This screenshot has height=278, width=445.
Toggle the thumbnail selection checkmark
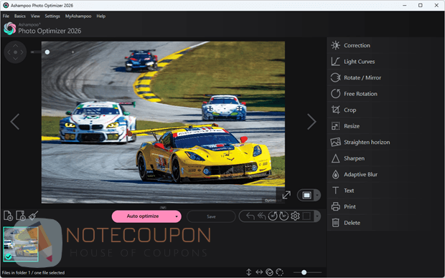click(9, 257)
